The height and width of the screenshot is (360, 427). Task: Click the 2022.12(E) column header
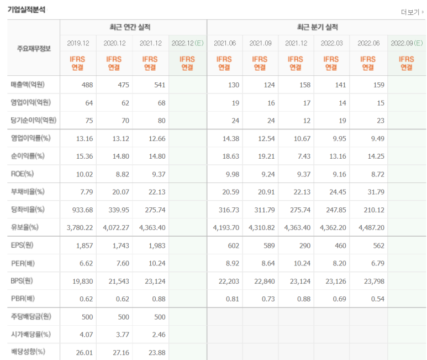(x=188, y=43)
